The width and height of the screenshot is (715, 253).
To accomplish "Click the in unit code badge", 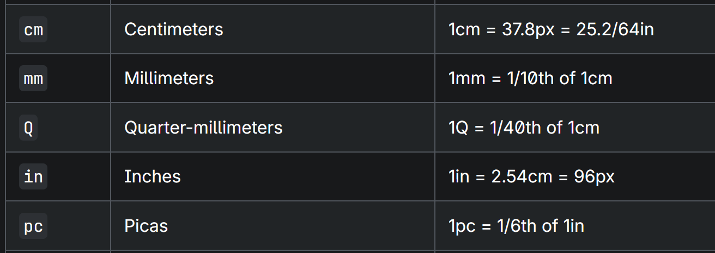I will pos(33,177).
